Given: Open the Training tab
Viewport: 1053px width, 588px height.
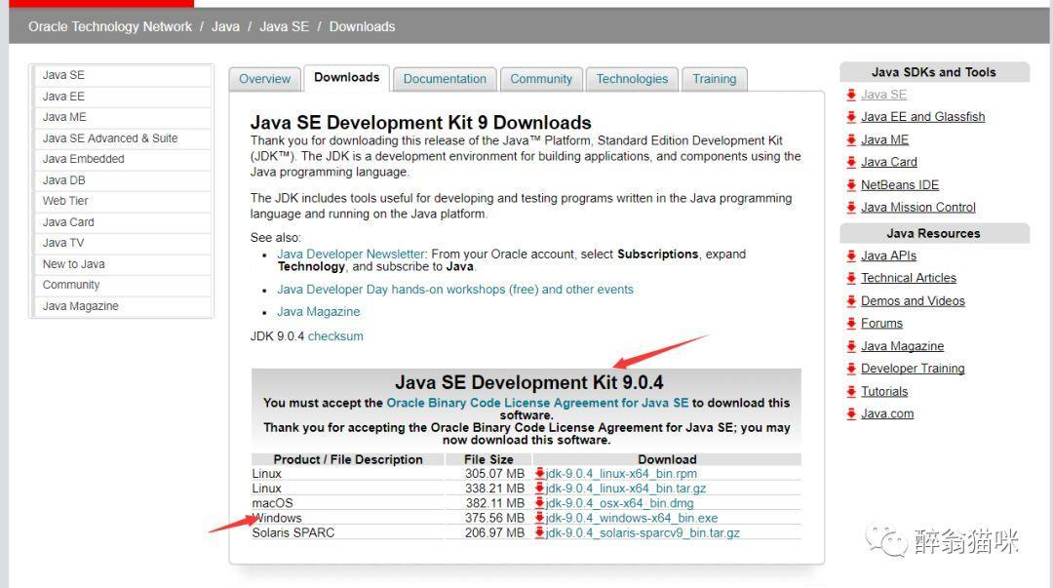Looking at the screenshot, I should pos(715,79).
